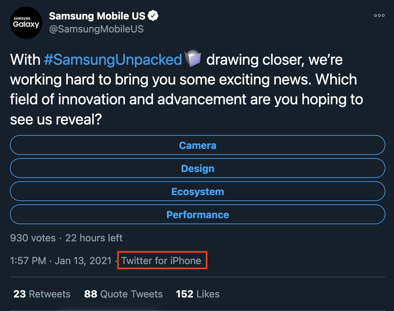Click the 22 hours left label
This screenshot has height=311, width=394.
click(94, 238)
